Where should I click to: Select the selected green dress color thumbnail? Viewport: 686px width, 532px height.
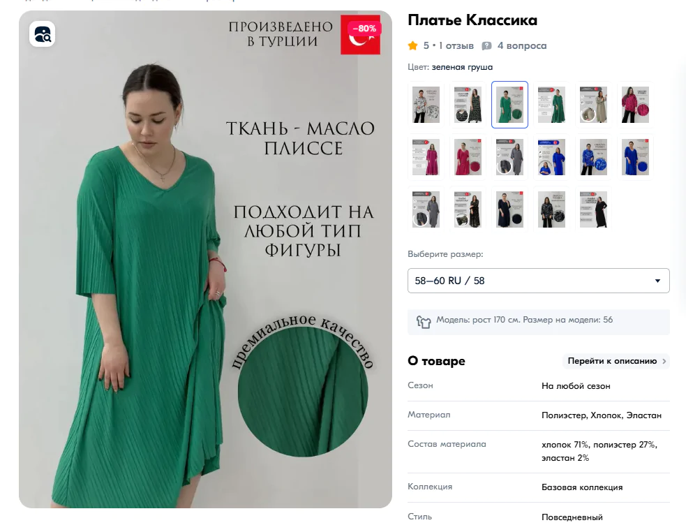tap(509, 105)
